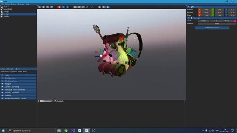This screenshot has height=133, width=237.
Task: Expand the Layout & Scrolling section
Action: (18, 87)
